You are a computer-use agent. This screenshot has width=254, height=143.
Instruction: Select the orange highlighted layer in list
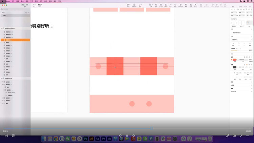[x=15, y=40]
